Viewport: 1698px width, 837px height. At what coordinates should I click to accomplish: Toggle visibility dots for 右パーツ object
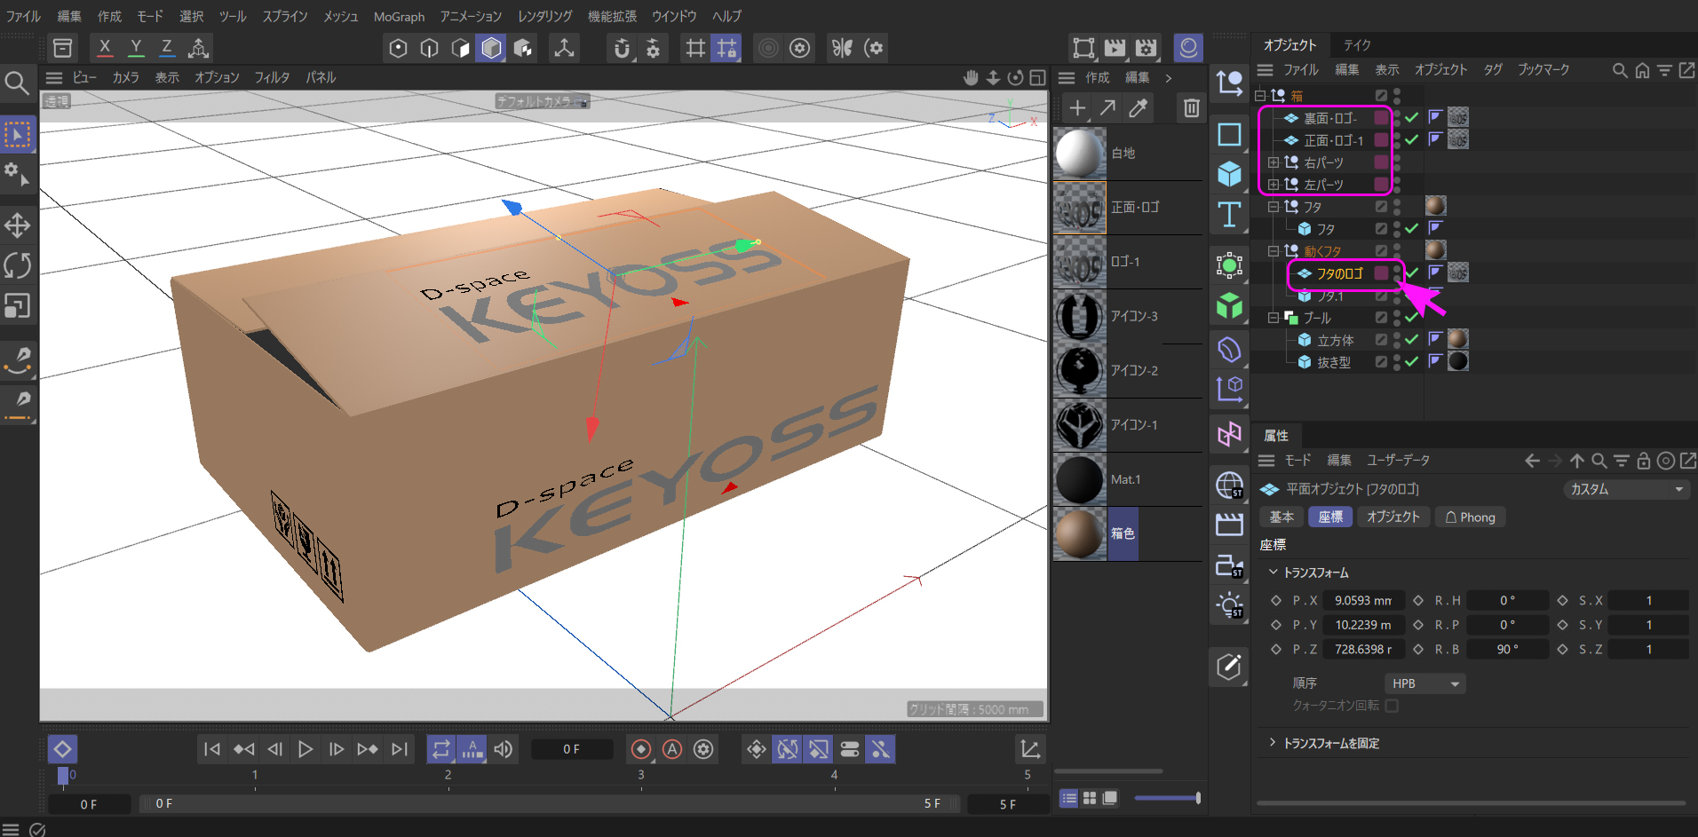coord(1397,162)
